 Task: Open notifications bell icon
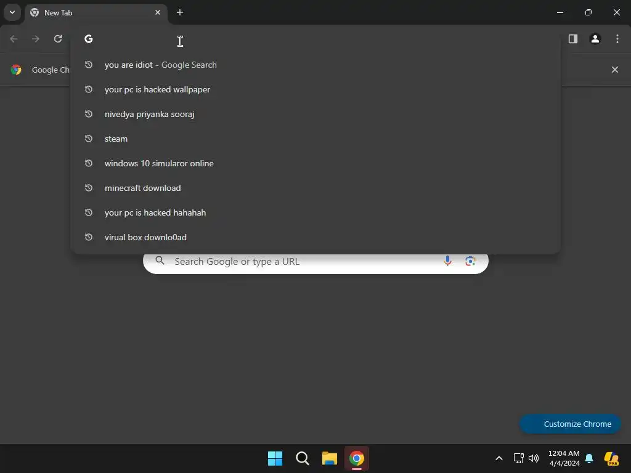tap(589, 458)
